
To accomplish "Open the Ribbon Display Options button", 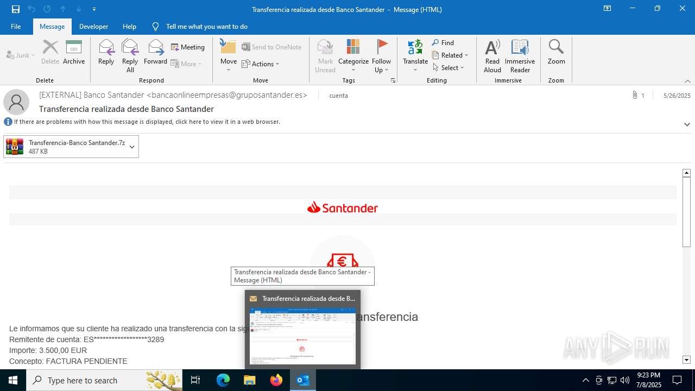I will (x=607, y=9).
